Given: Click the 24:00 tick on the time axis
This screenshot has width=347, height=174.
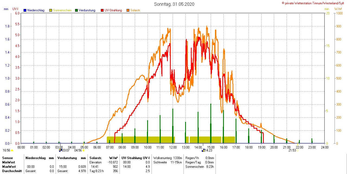Looking at the screenshot, I should [325, 147].
